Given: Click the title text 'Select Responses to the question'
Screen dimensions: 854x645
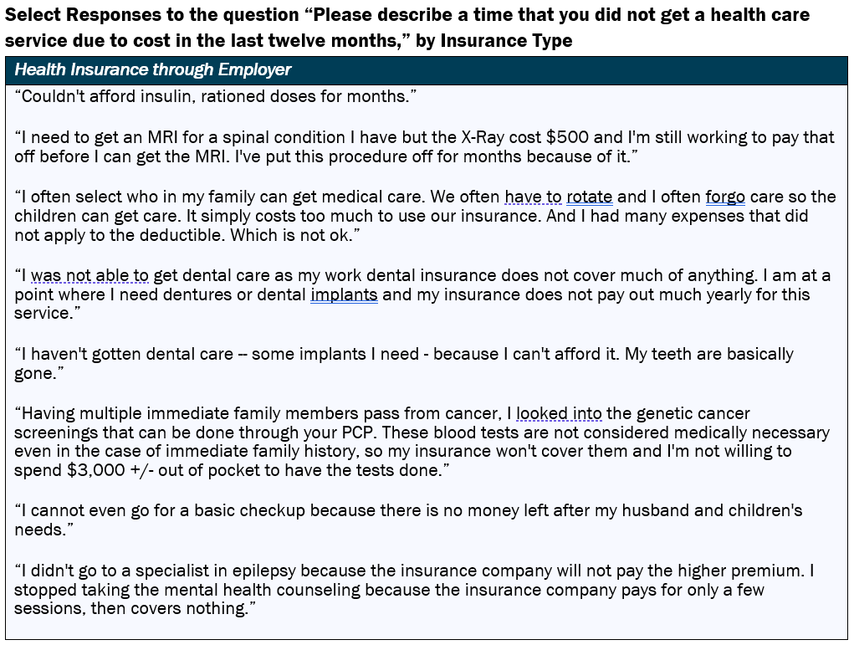Looking at the screenshot, I should [x=151, y=15].
